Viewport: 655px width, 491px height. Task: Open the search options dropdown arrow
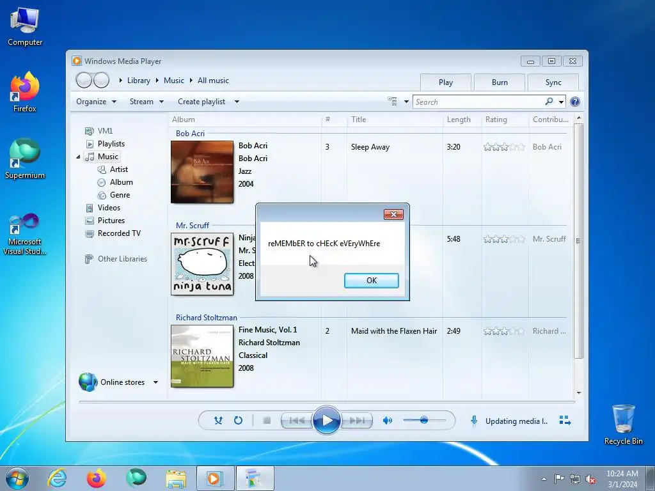[x=561, y=102]
